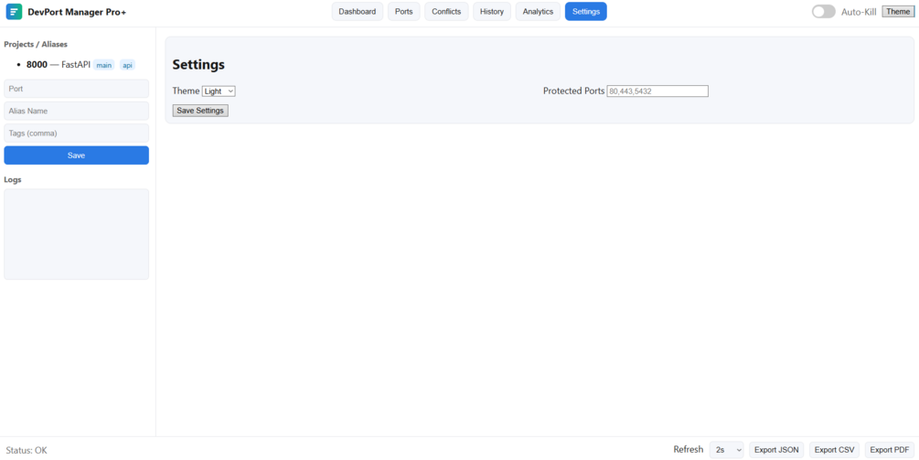The image size is (919, 460).
Task: Click the DevPort Manager logo icon
Action: tap(14, 12)
